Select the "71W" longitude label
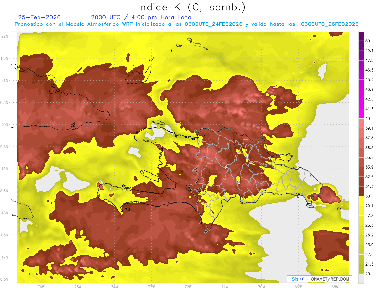This screenshot has height=291, width=376. [225, 287]
